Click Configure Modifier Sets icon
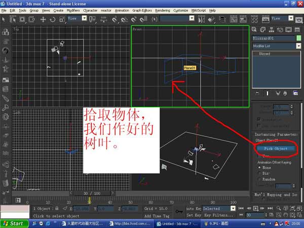 coord(295,93)
